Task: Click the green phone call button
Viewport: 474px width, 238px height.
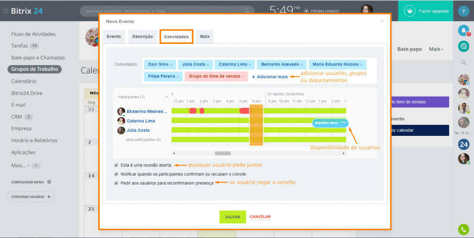Action: coord(463,229)
